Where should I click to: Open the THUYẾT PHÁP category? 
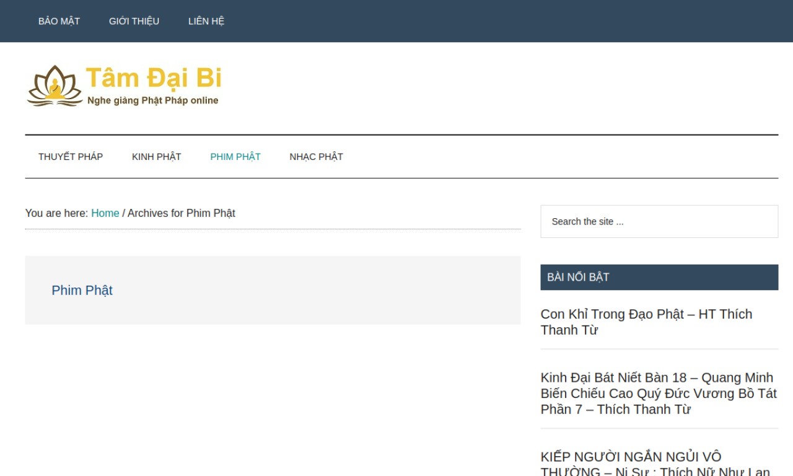71,157
